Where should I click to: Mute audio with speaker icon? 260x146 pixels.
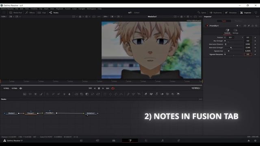[x=21, y=88]
